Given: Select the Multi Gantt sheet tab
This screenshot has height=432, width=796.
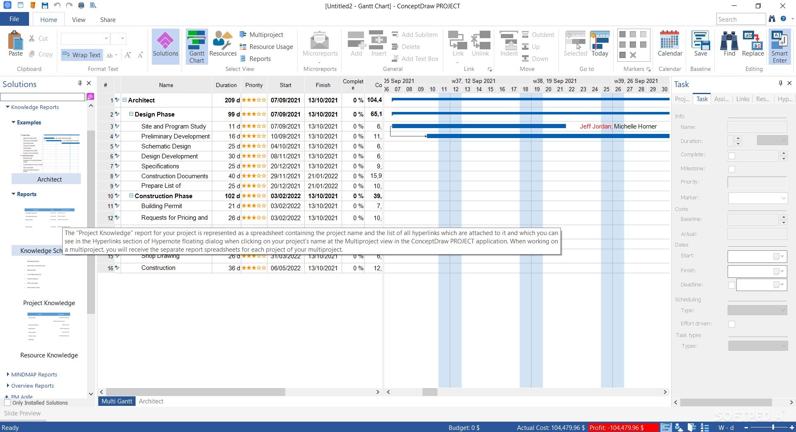Looking at the screenshot, I should pos(117,401).
